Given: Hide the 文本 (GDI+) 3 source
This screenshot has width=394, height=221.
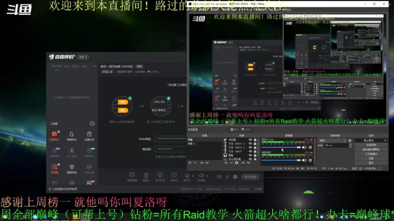Looking at the screenshot, I should tap(250, 143).
